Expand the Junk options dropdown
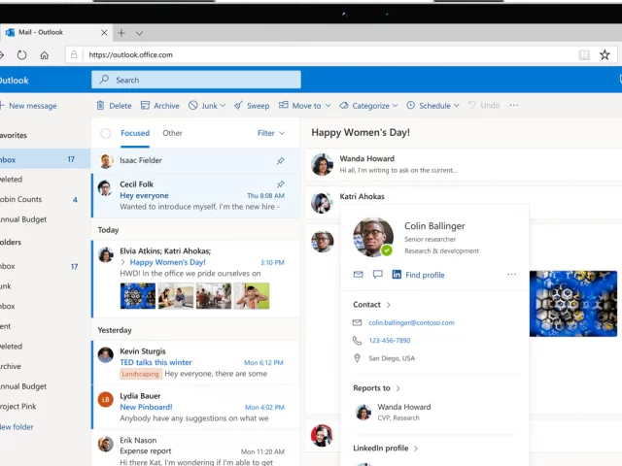This screenshot has width=622, height=466. 223,105
